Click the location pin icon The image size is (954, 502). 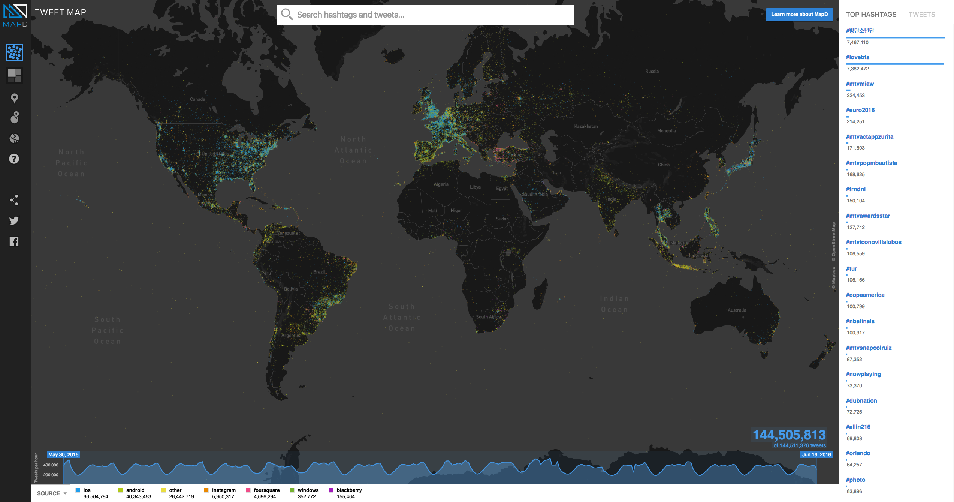coord(14,98)
